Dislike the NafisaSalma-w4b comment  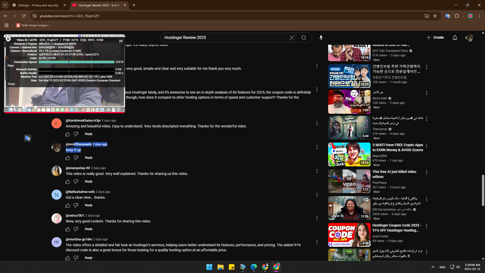[76, 205]
